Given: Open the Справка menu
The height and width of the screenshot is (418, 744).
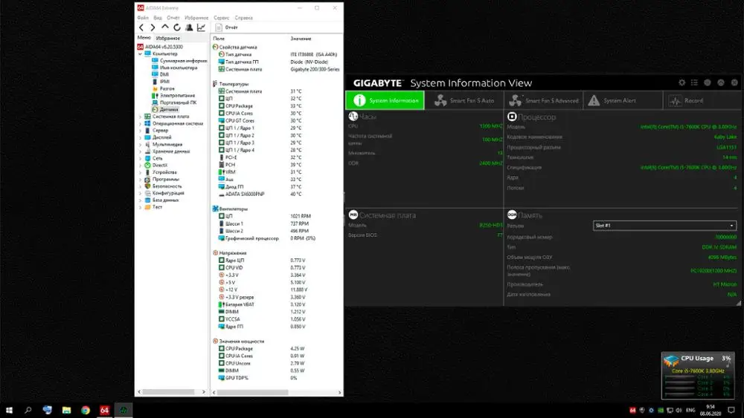Looking at the screenshot, I should [244, 18].
